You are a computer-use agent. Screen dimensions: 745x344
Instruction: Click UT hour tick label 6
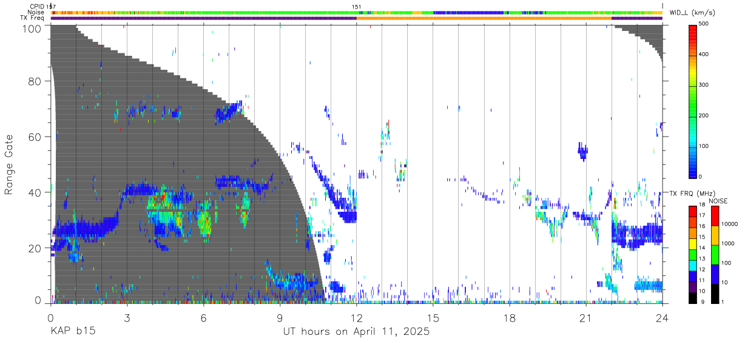coord(204,317)
